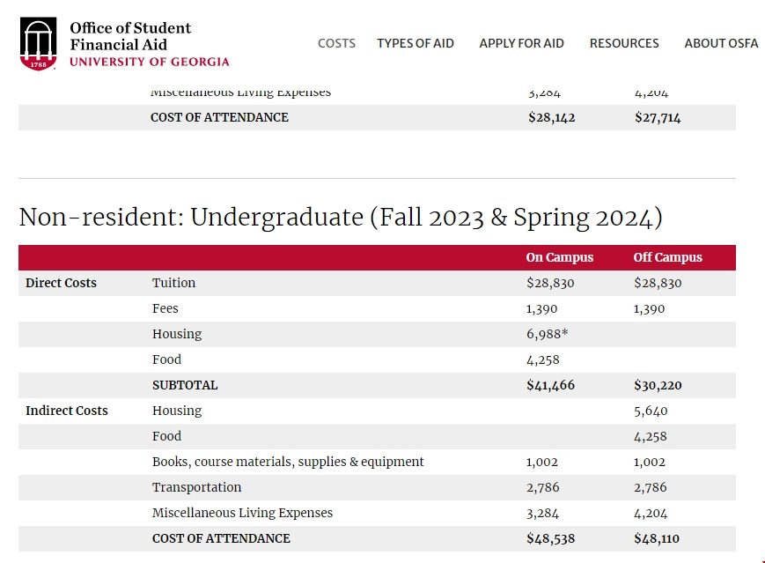Click the Off Campus column header

(x=667, y=257)
